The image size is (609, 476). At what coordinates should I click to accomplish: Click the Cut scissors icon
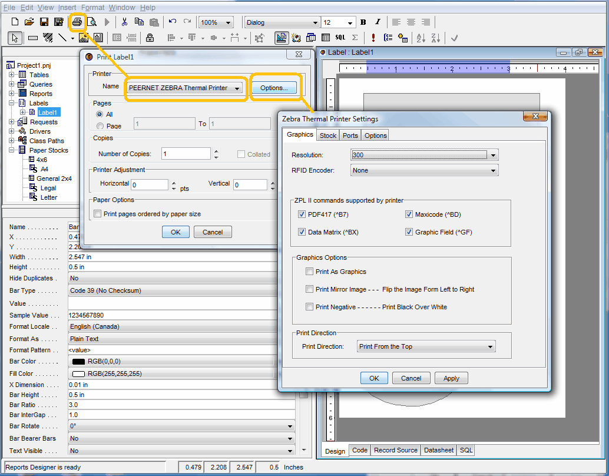click(x=124, y=22)
